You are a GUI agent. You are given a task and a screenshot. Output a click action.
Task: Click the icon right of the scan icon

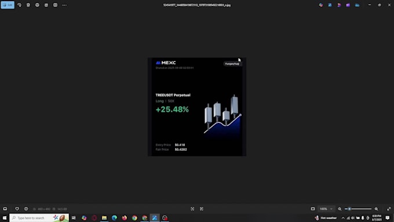pos(202,209)
